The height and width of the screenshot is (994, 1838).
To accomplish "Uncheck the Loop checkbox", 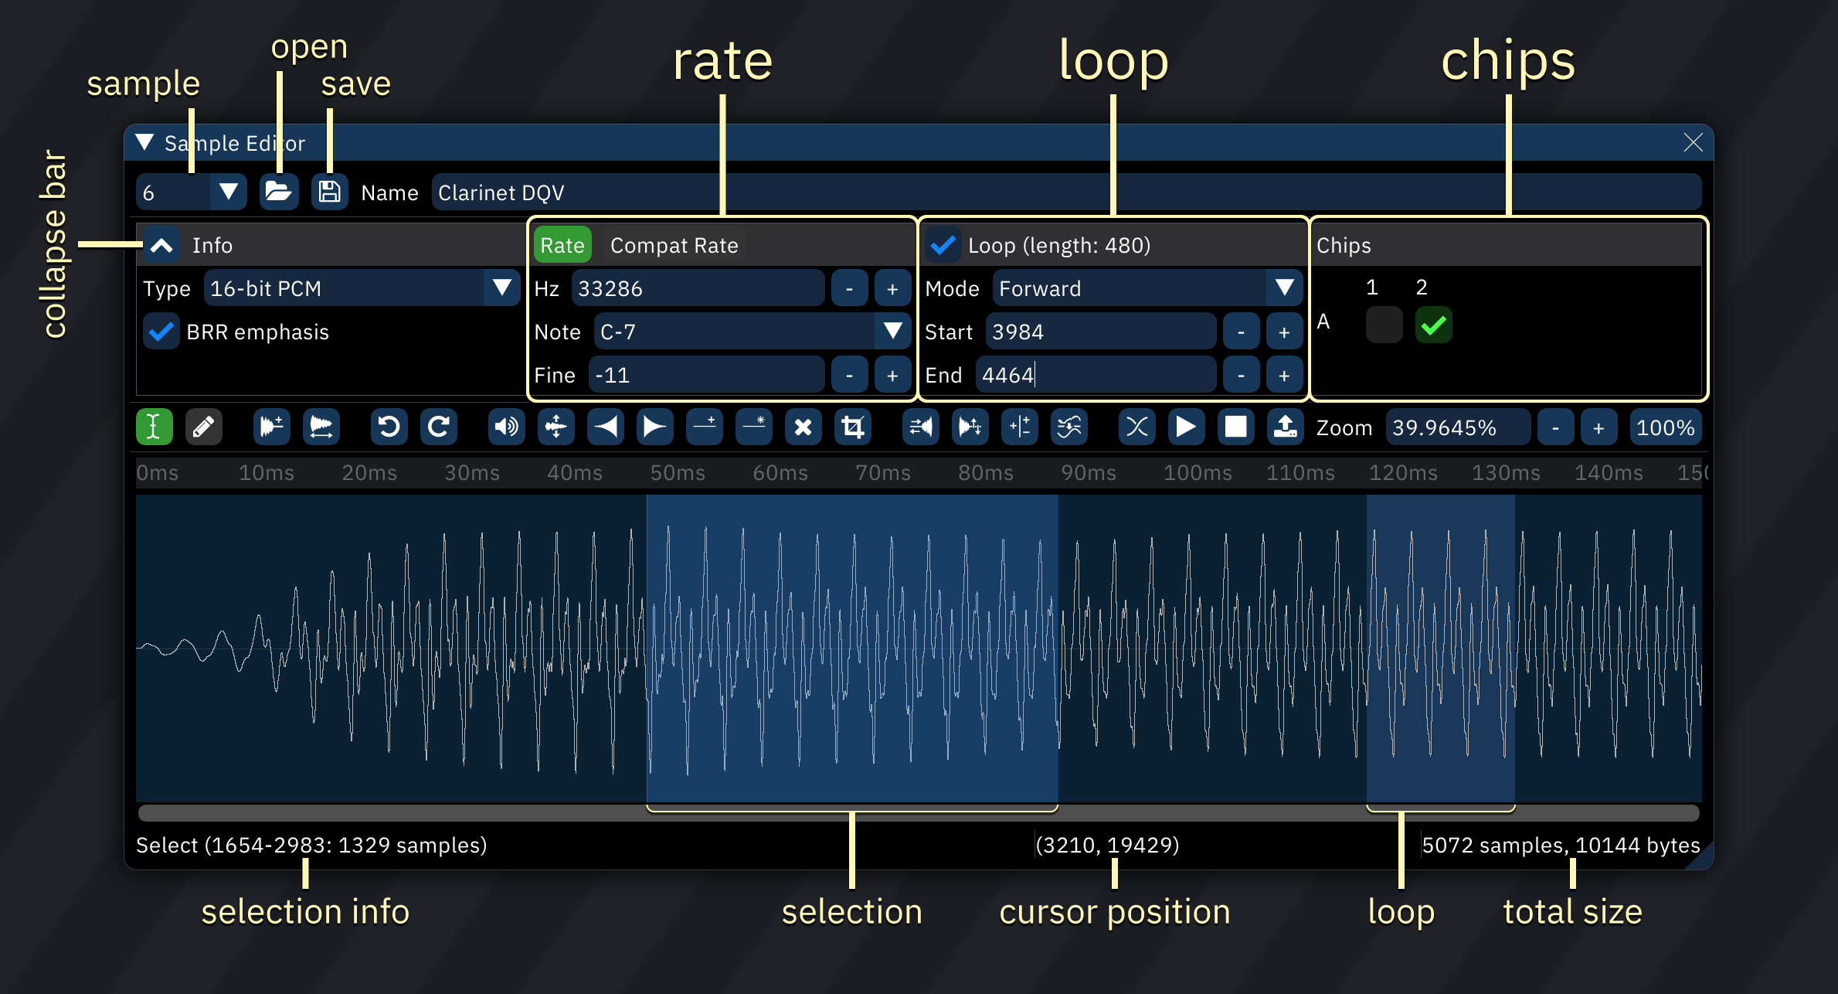I will [x=943, y=245].
